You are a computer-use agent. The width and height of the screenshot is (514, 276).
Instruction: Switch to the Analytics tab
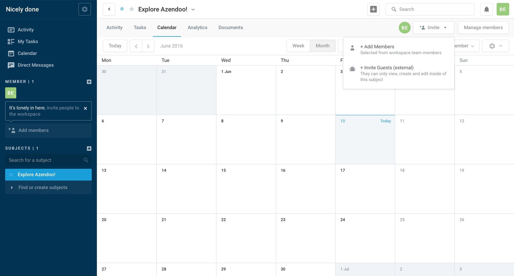(198, 27)
